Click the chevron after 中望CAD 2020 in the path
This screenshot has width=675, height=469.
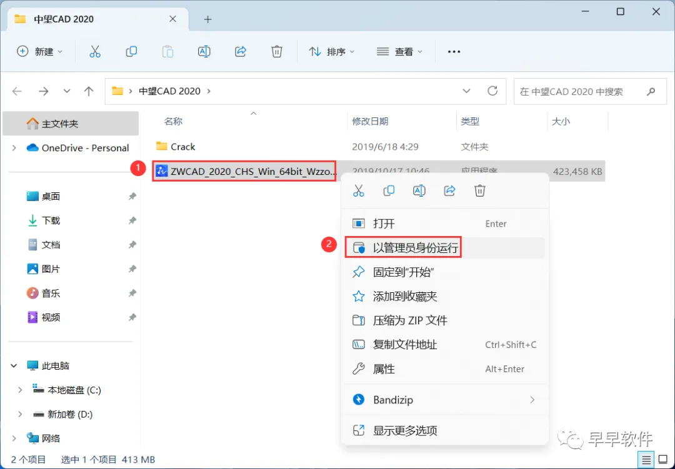pyautogui.click(x=209, y=91)
